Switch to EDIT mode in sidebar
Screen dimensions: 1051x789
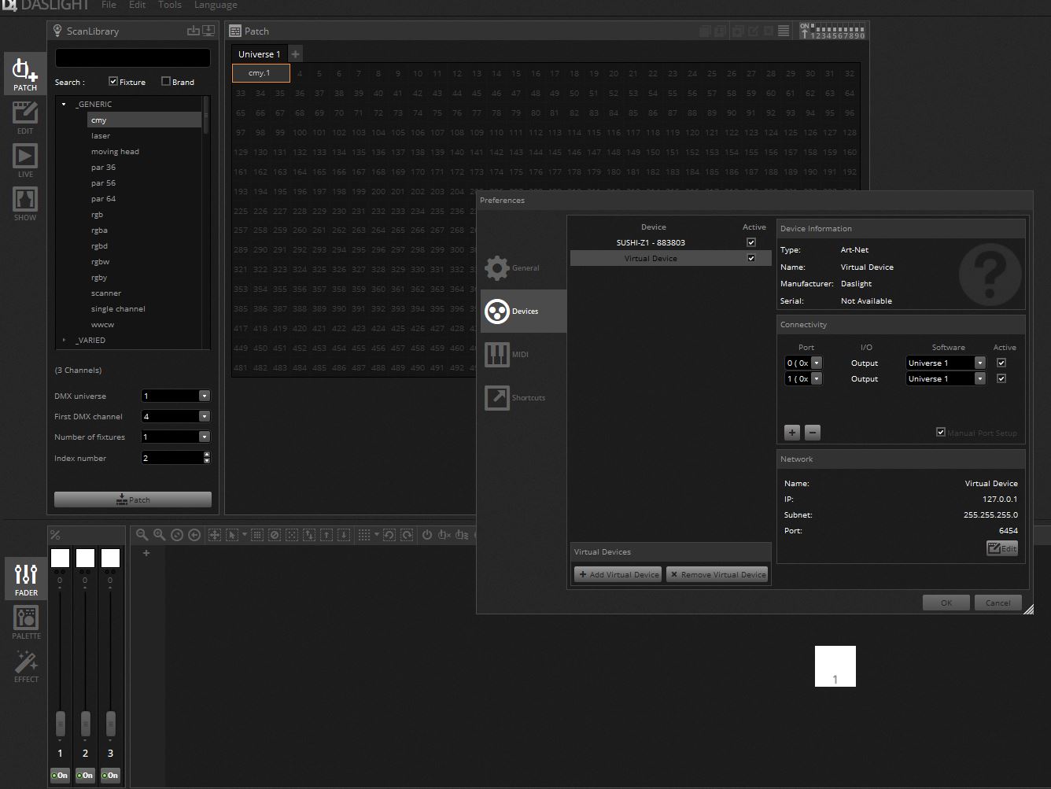point(25,117)
